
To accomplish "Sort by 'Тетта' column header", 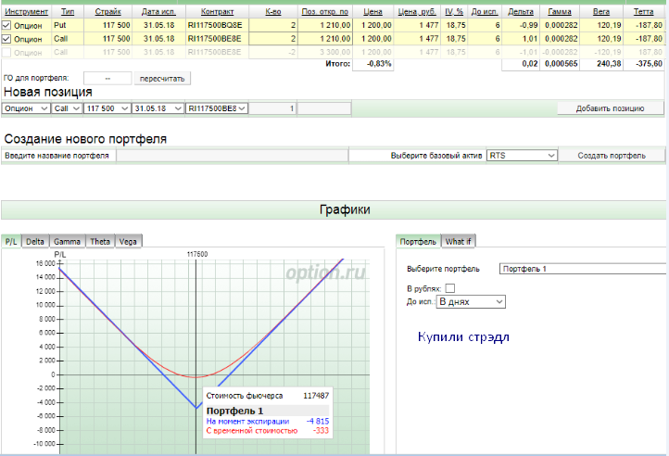I will tap(643, 11).
